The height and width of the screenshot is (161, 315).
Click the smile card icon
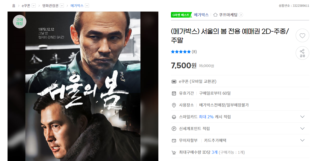coord(174,117)
